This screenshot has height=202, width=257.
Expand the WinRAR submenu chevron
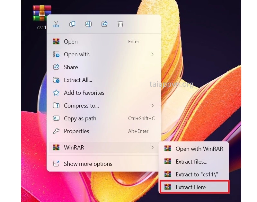coord(152,148)
